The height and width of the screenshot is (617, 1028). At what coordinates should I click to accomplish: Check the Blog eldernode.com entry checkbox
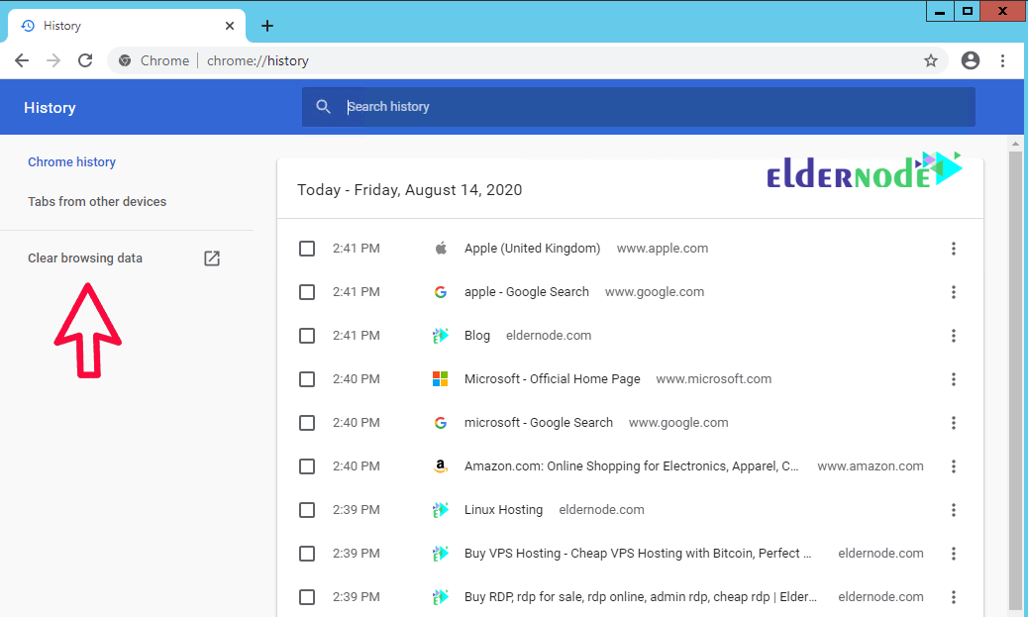click(x=307, y=336)
